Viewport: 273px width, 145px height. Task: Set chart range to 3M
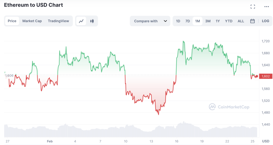coord(208,21)
